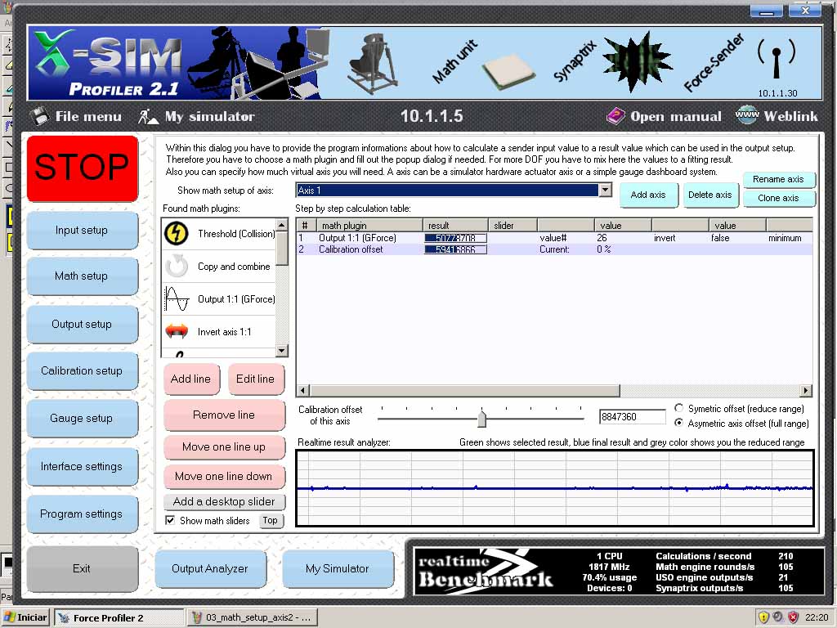Select Asymetric axis offset (full range) option
Screen dimensions: 837x628
679,424
